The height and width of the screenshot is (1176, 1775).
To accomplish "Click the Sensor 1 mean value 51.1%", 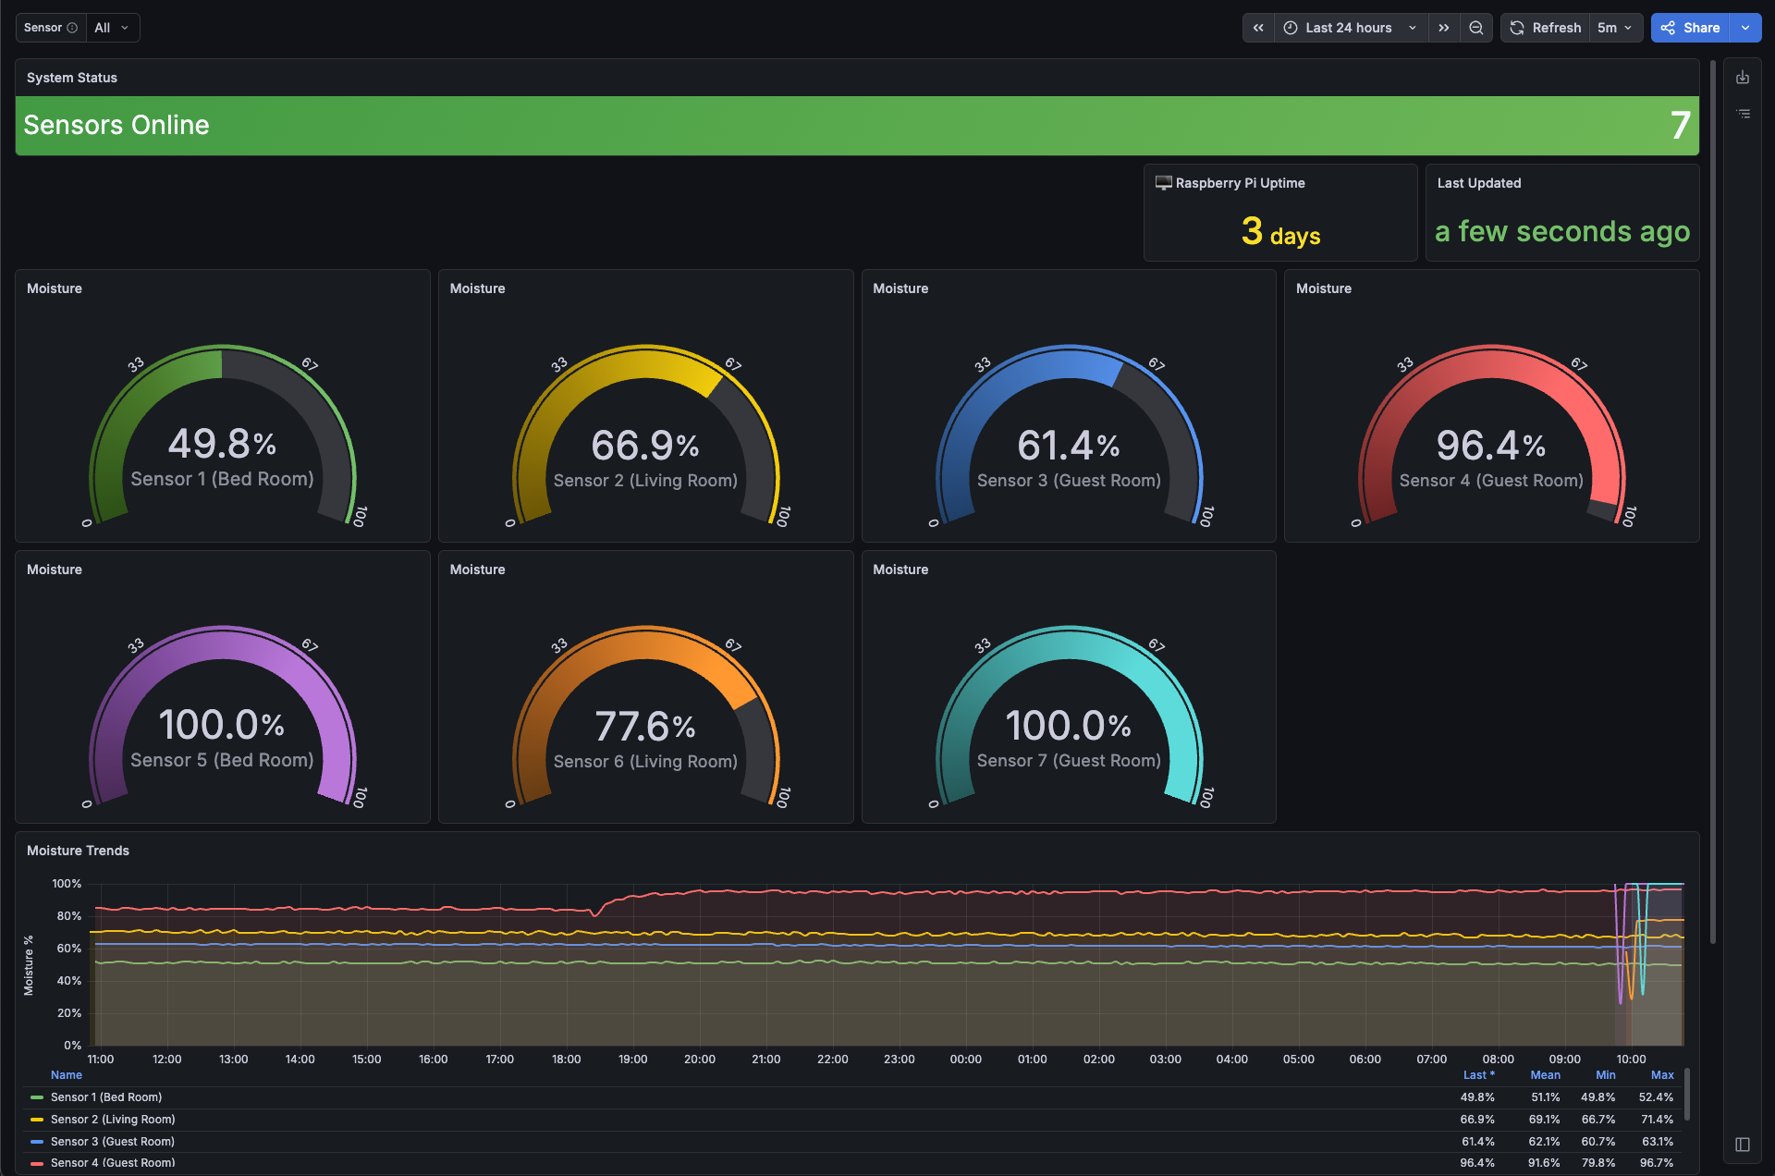I will [x=1545, y=1097].
